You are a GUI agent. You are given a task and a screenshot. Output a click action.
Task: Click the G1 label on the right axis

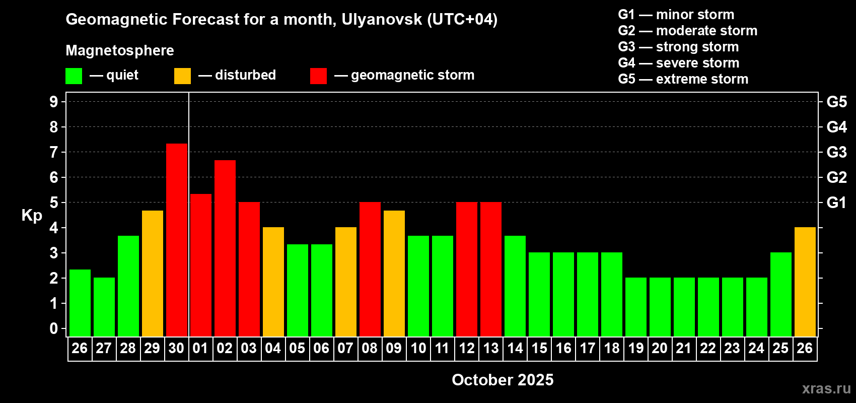[x=836, y=203]
